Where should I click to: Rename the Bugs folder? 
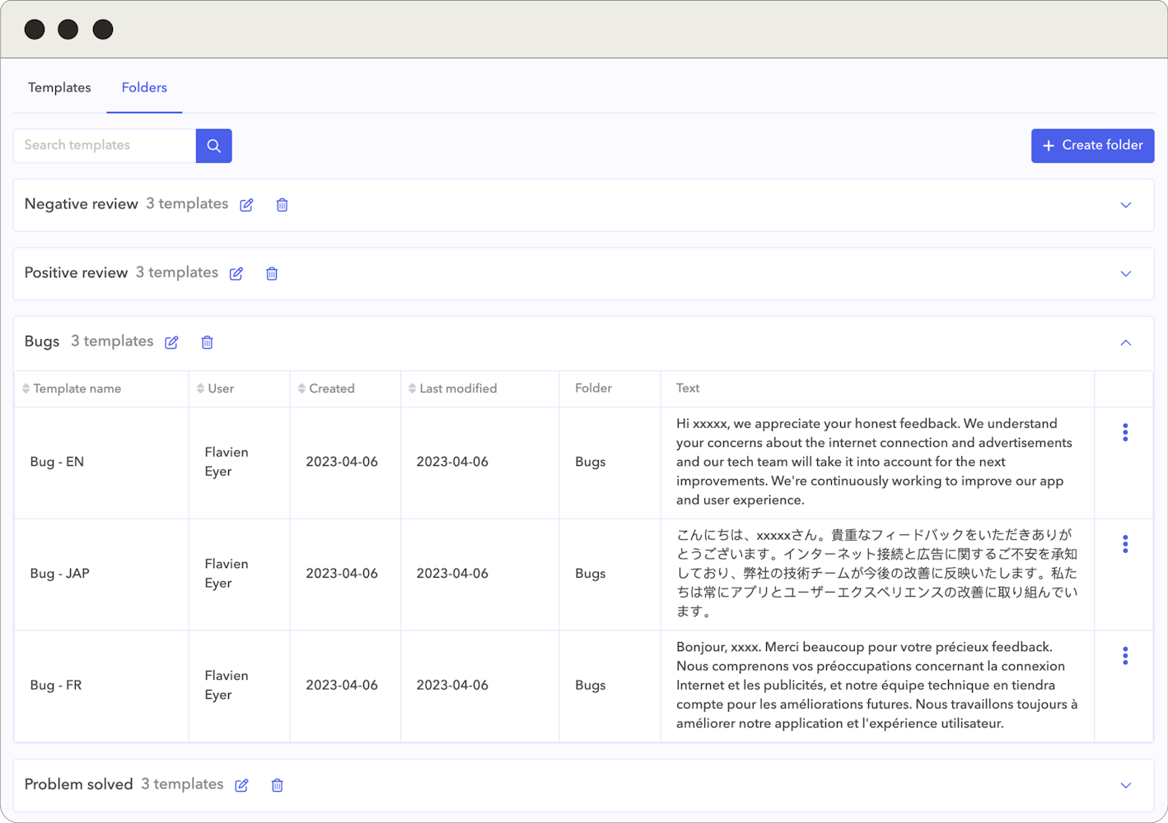click(x=171, y=342)
